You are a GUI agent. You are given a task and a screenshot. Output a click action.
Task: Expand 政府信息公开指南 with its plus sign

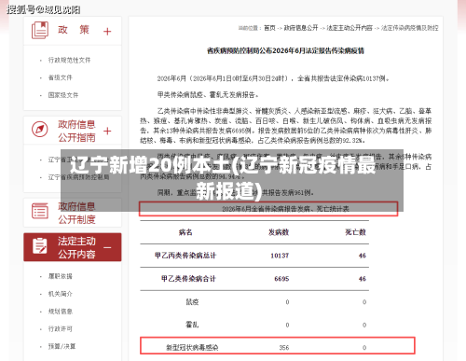(x=107, y=131)
